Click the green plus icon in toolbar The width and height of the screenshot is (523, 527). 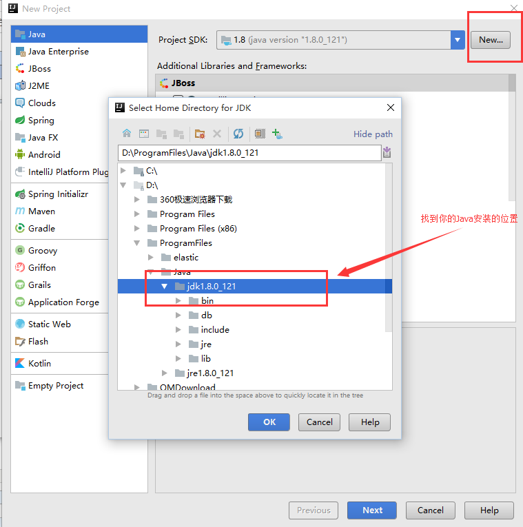pyautogui.click(x=277, y=134)
